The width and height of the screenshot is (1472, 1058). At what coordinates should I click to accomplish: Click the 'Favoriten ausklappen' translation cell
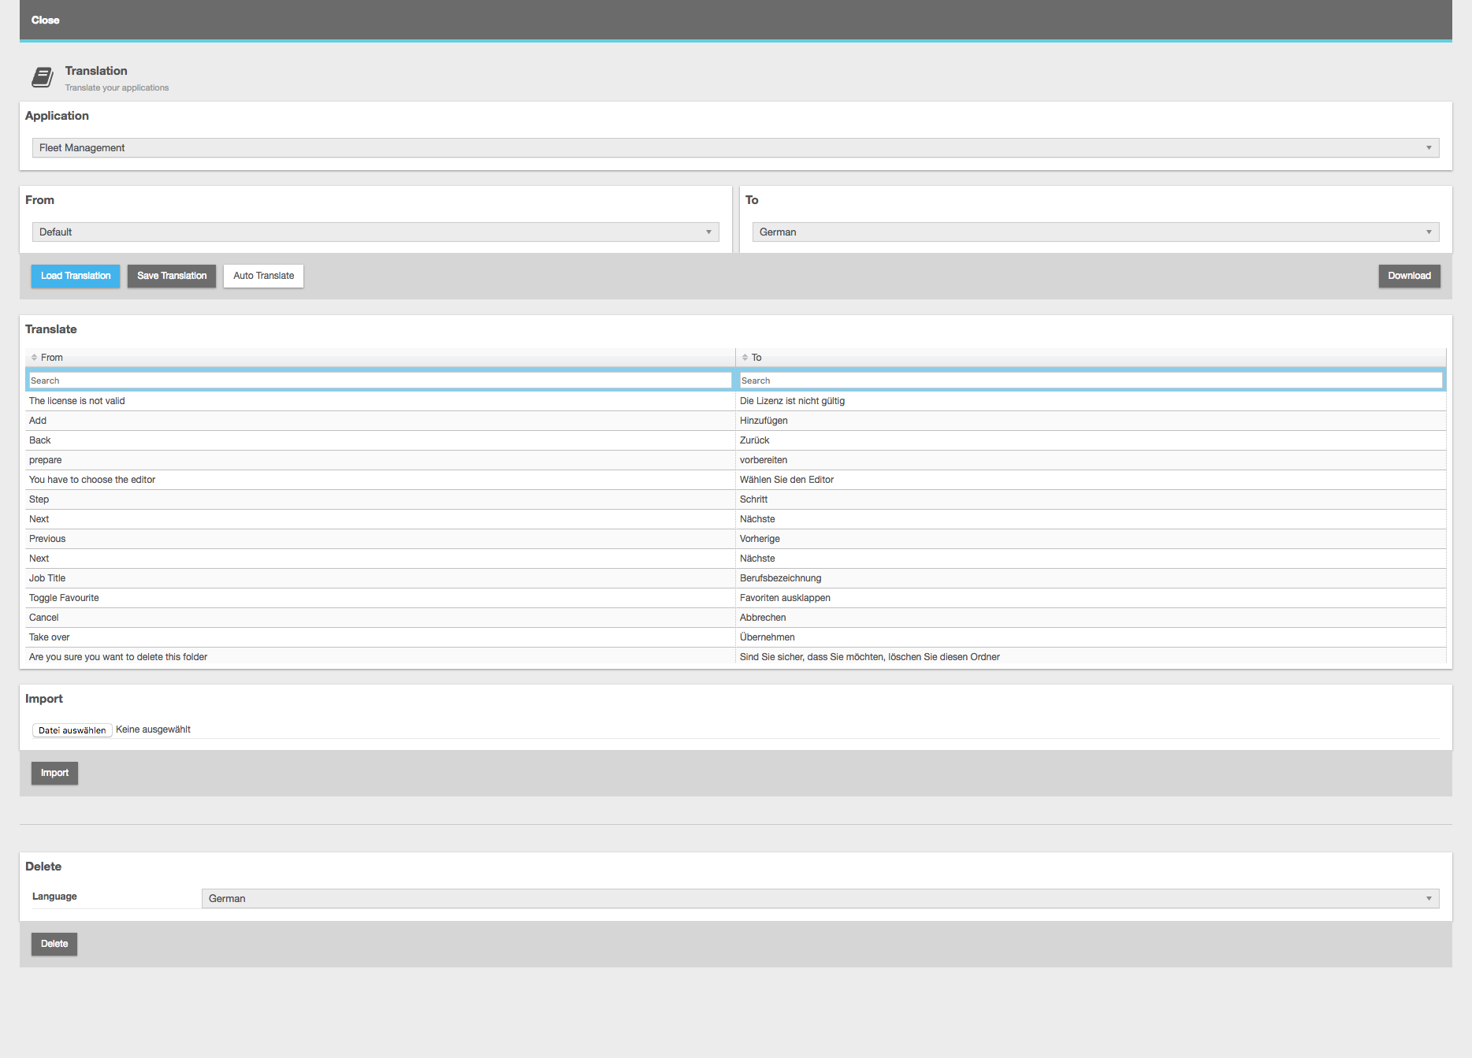point(1091,598)
